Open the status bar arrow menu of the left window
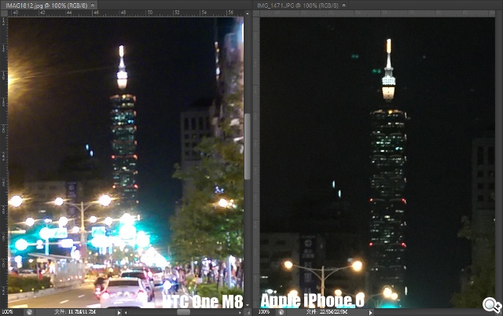 (119, 313)
